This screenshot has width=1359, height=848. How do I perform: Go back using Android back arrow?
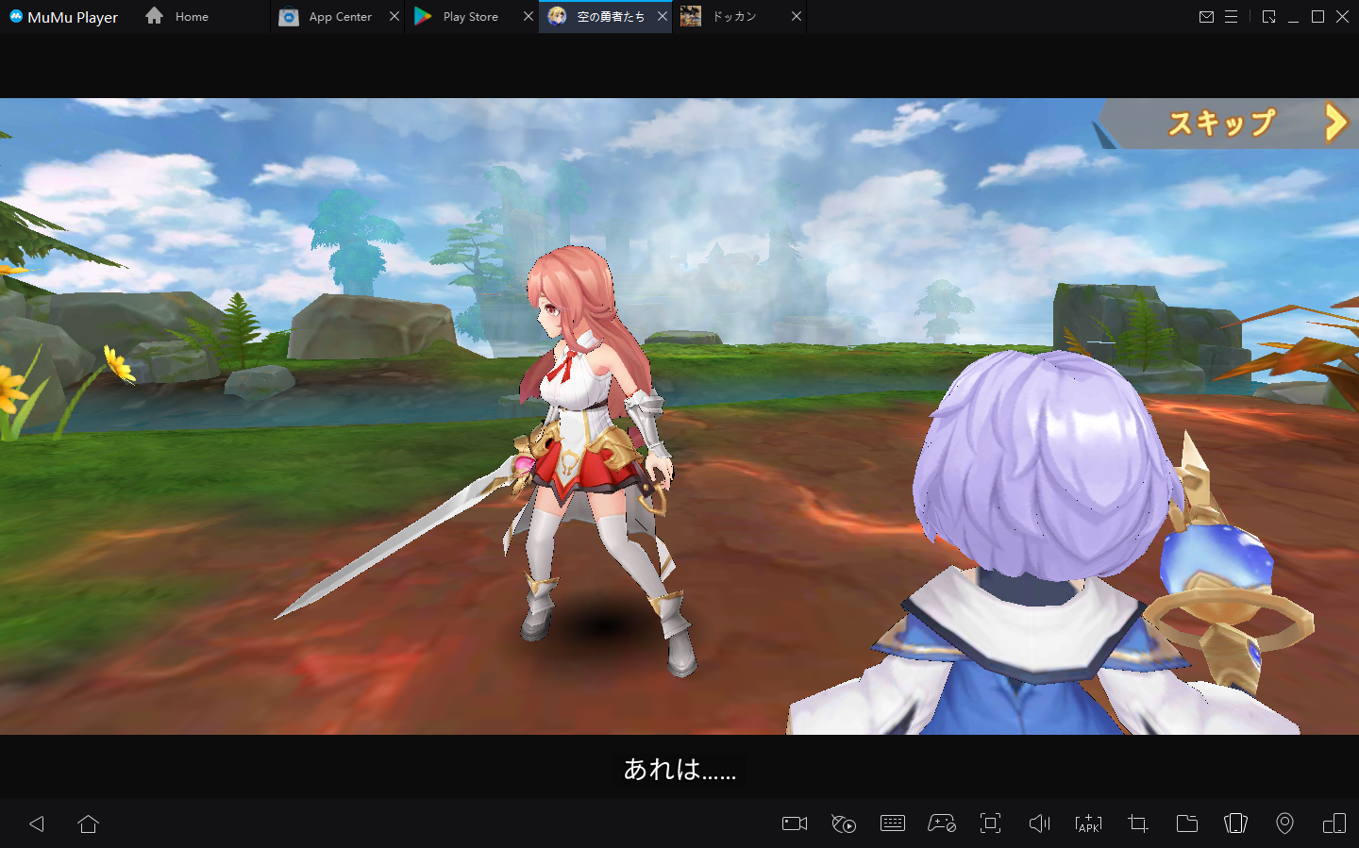tap(37, 823)
